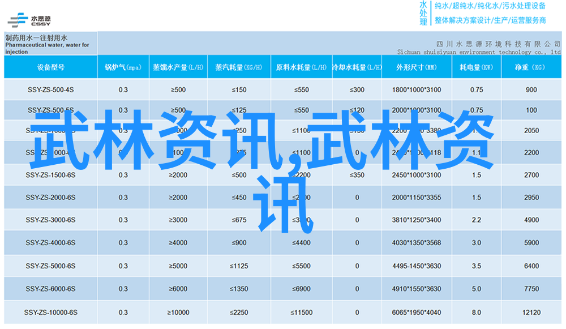Image resolution: width=566 pixels, height=329 pixels.
Task: Select the 原料水耗量(L/H) column header
Action: tap(301, 67)
